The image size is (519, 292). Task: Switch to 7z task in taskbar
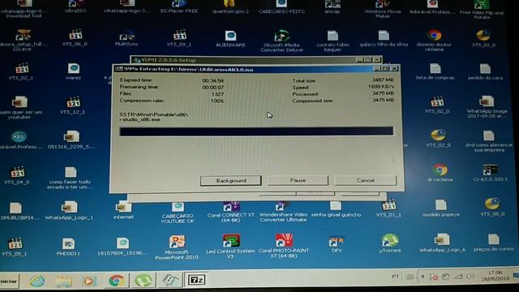coord(196,280)
